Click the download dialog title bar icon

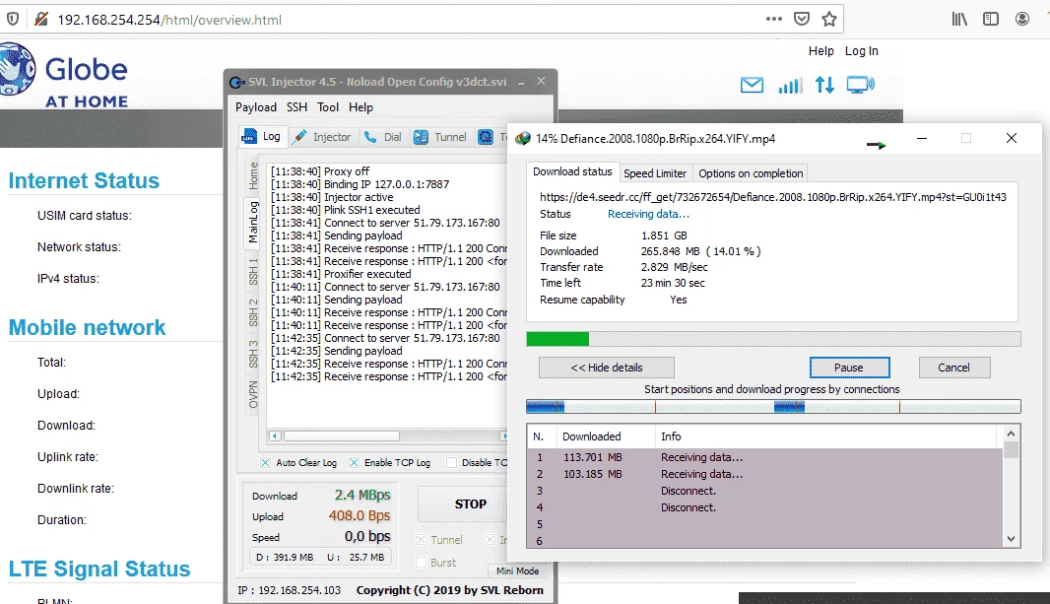point(522,139)
